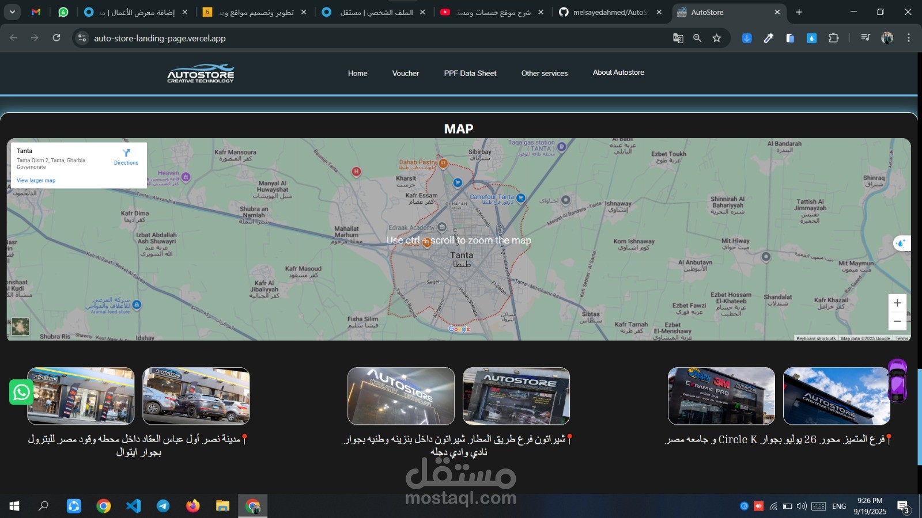922x518 pixels.
Task: Open the Voucher nav item
Action: 406,73
